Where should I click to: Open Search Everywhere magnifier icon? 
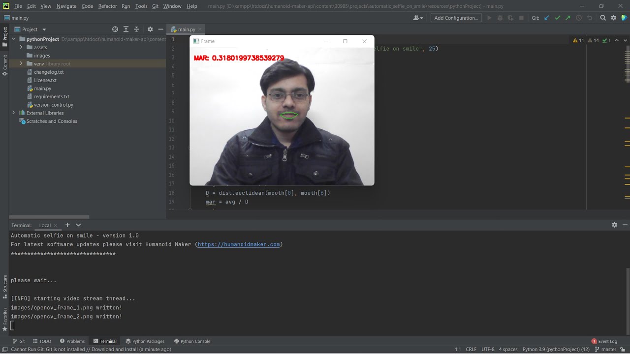[x=603, y=18]
